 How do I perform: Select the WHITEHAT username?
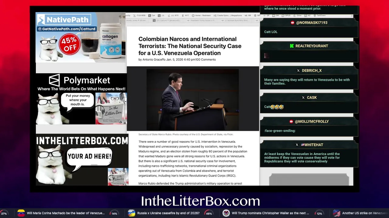[314, 145]
